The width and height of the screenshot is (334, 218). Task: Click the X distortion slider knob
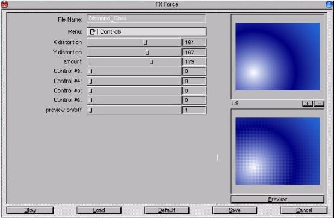click(145, 42)
